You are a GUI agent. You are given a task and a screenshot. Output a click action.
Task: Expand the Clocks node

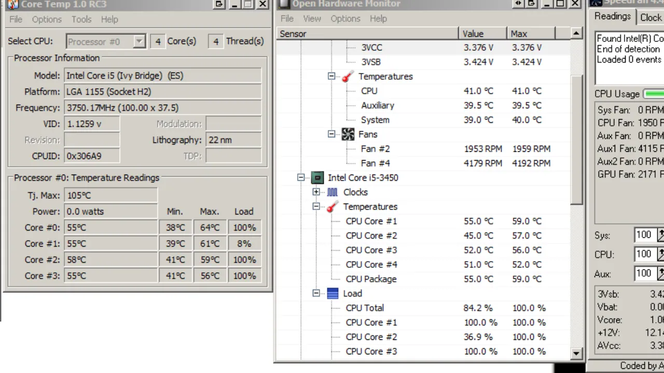coord(316,192)
